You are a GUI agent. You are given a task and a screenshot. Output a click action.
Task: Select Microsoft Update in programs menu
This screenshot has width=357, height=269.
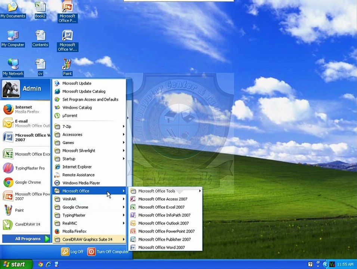click(89, 83)
